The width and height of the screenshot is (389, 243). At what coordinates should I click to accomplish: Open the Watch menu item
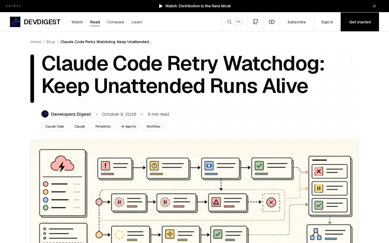pos(77,22)
